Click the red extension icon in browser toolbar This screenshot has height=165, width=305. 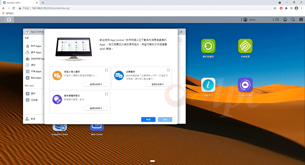pos(281,8)
